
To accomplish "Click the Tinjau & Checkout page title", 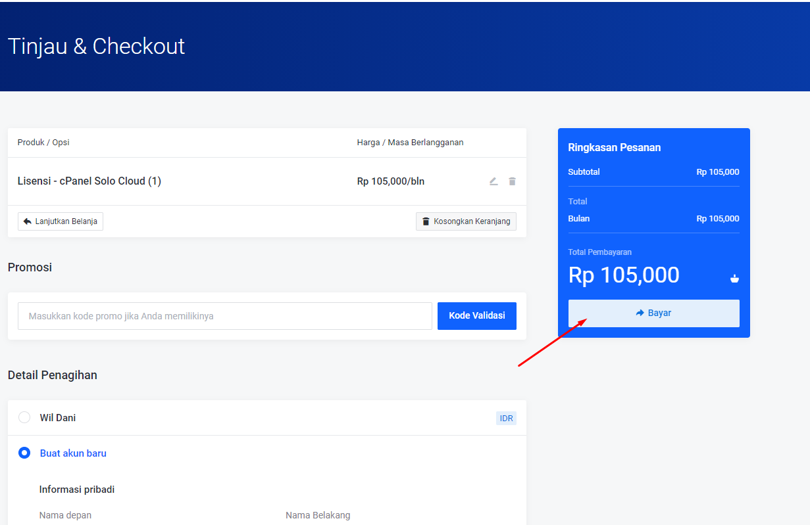I will [96, 47].
